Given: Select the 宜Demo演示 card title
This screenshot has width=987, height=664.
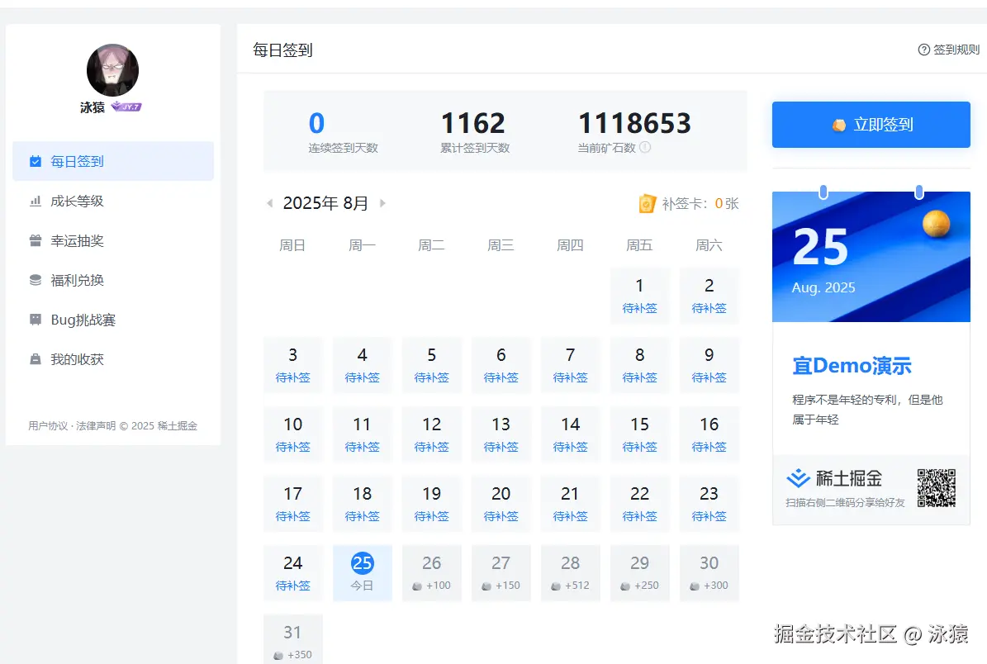Looking at the screenshot, I should point(852,366).
